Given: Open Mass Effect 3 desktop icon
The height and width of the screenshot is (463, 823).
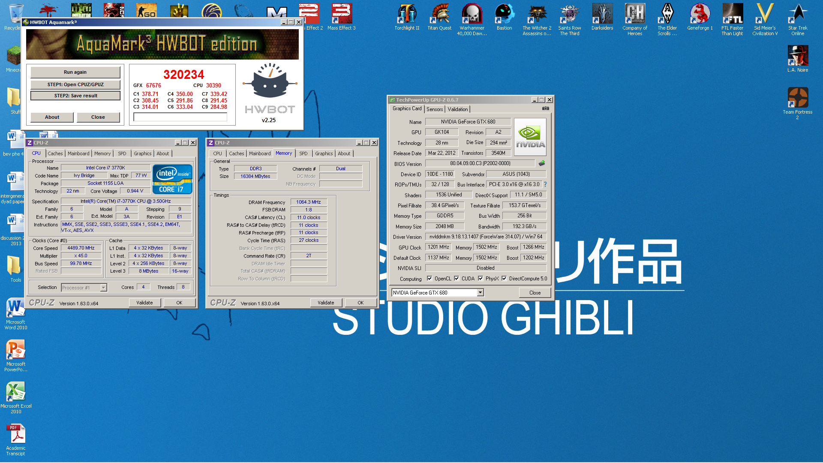Looking at the screenshot, I should (342, 18).
